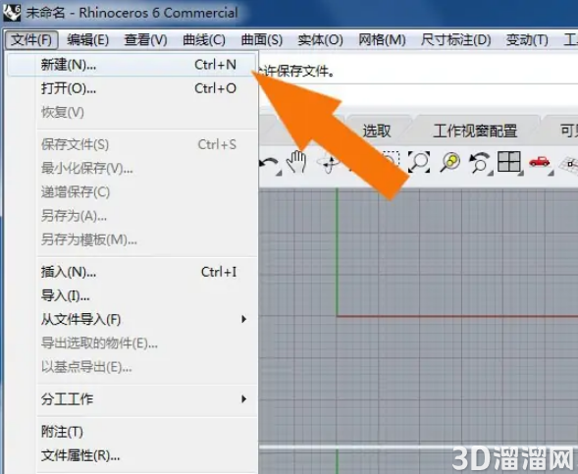Open the 查看(V) menu

point(146,40)
